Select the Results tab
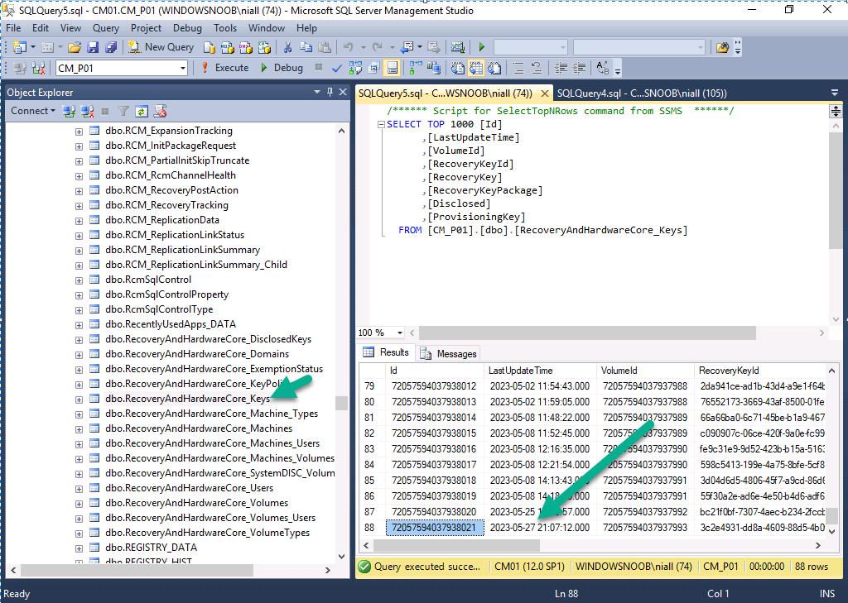The height and width of the screenshot is (603, 848). pyautogui.click(x=386, y=352)
